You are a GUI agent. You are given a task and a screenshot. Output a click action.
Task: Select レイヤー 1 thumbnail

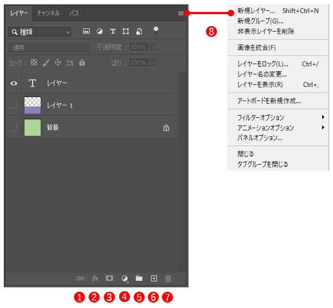pos(33,105)
